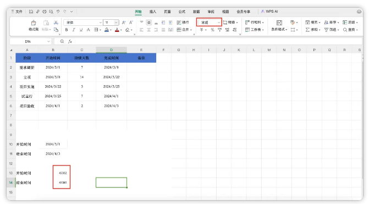Click the distributed alignment icon
The height and width of the screenshot is (204, 369).
(x=170, y=30)
